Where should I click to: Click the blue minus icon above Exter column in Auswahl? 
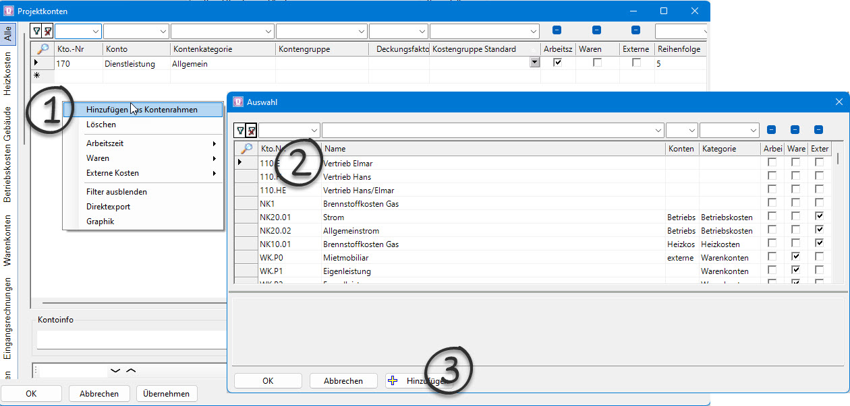818,130
